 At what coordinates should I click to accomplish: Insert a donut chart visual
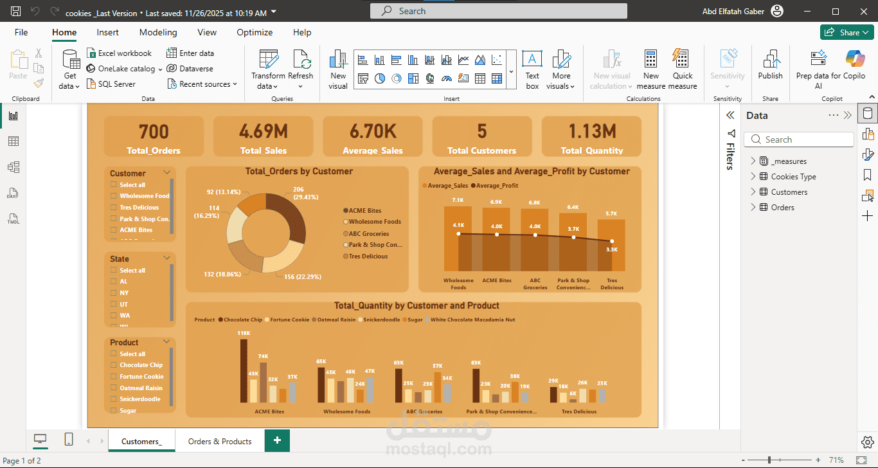tap(396, 78)
